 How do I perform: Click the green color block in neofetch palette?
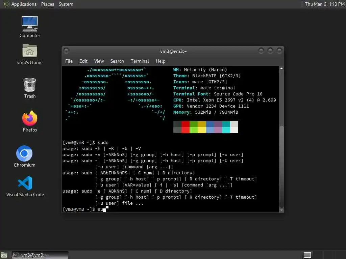click(x=194, y=127)
